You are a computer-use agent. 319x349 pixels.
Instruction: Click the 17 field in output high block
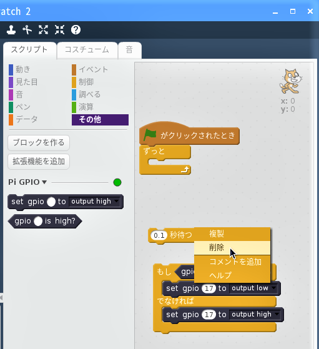pos(209,315)
